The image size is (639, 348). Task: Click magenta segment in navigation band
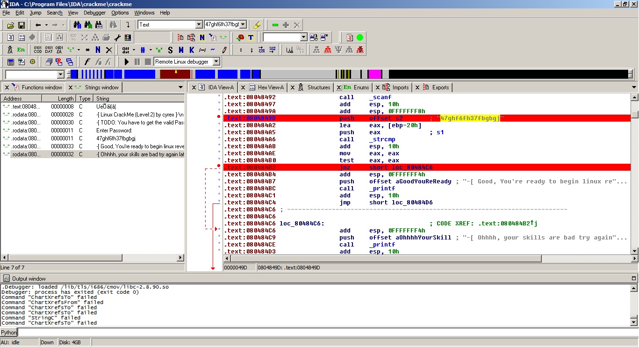375,74
